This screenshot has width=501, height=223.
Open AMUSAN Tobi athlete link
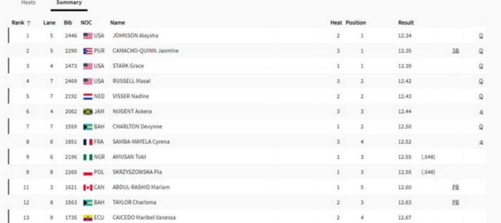click(128, 157)
